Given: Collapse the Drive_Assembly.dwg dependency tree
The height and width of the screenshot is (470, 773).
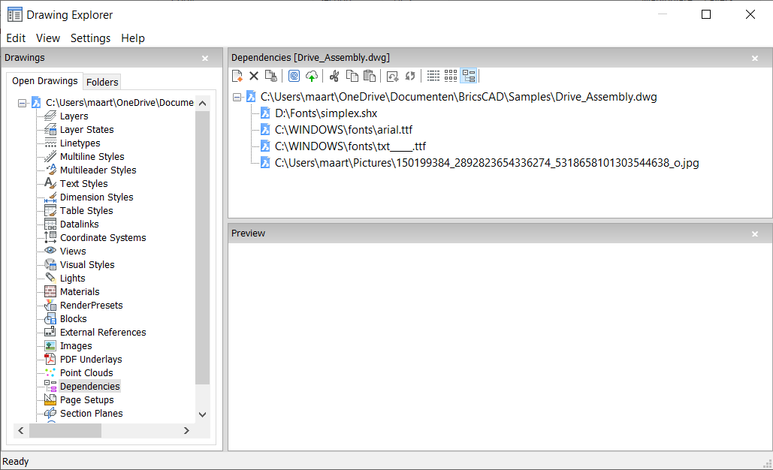Looking at the screenshot, I should (x=235, y=97).
